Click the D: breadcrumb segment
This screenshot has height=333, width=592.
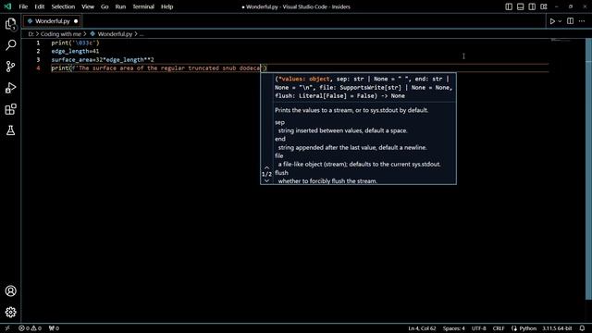[x=31, y=34]
